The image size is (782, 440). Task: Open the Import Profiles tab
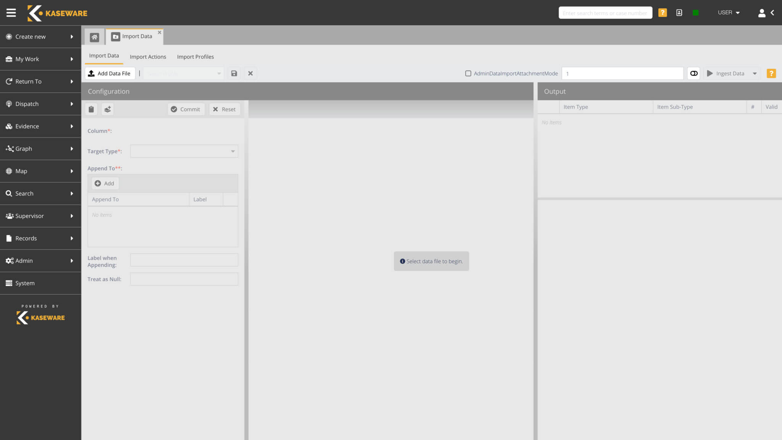coord(195,57)
